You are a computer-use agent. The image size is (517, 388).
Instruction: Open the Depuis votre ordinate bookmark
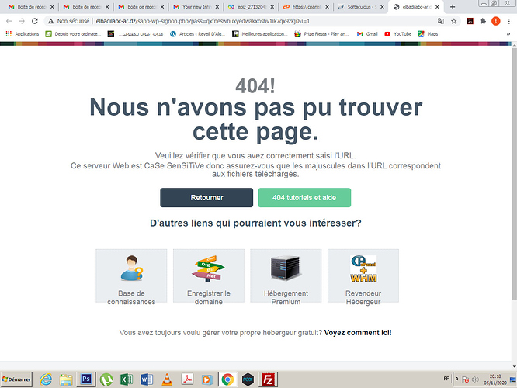pyautogui.click(x=73, y=34)
